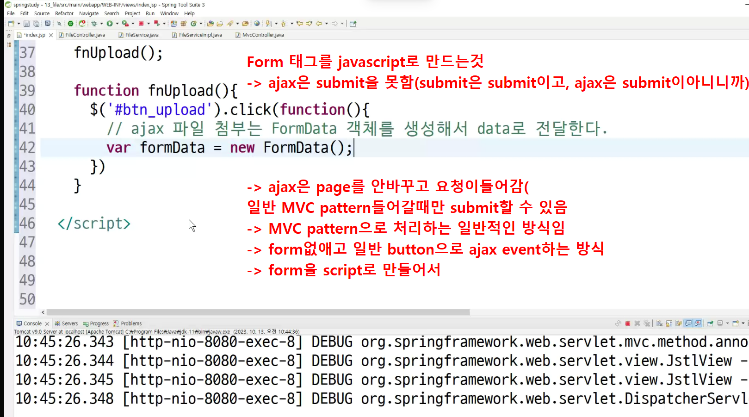Click the closing </script> tag text
749x417 pixels.
click(x=94, y=224)
